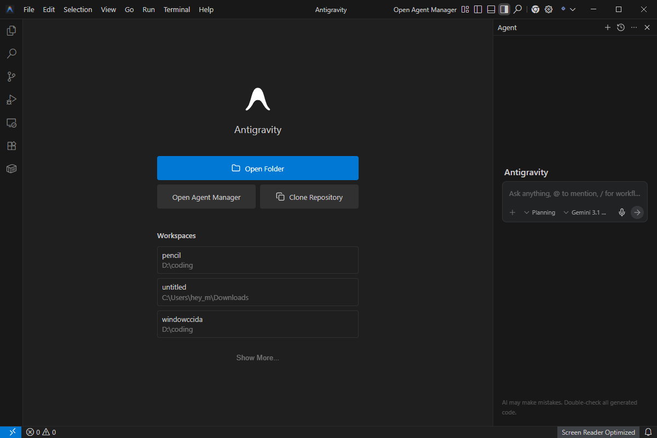Viewport: 657px width, 438px height.
Task: Click the blue Open Folder button
Action: coord(258,168)
